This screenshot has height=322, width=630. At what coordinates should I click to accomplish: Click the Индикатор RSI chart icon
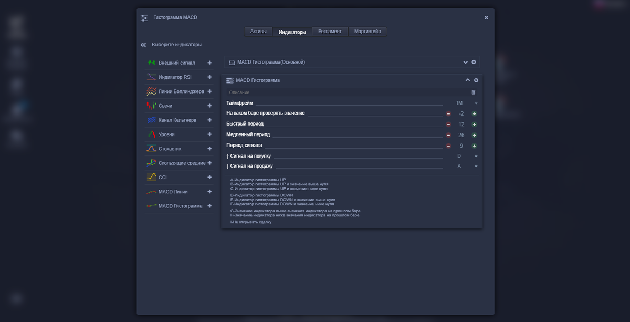point(151,77)
